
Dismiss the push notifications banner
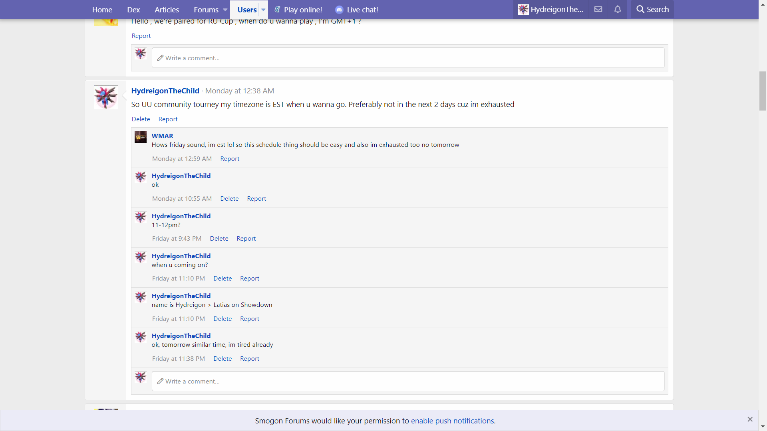click(x=750, y=419)
